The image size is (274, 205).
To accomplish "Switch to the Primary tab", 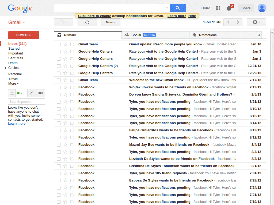I will tap(88, 35).
